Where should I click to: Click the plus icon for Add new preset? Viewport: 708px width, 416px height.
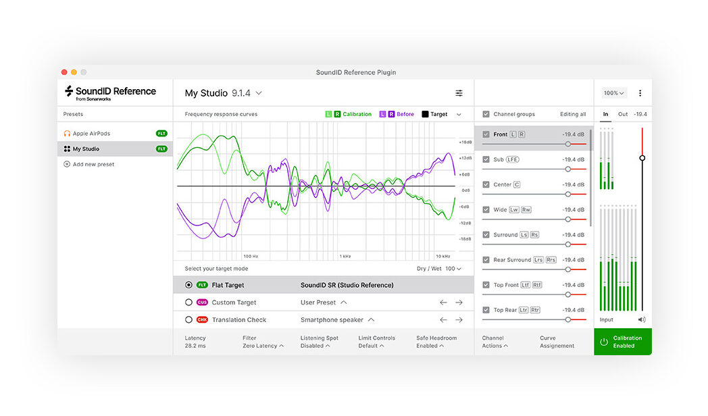pyautogui.click(x=67, y=164)
